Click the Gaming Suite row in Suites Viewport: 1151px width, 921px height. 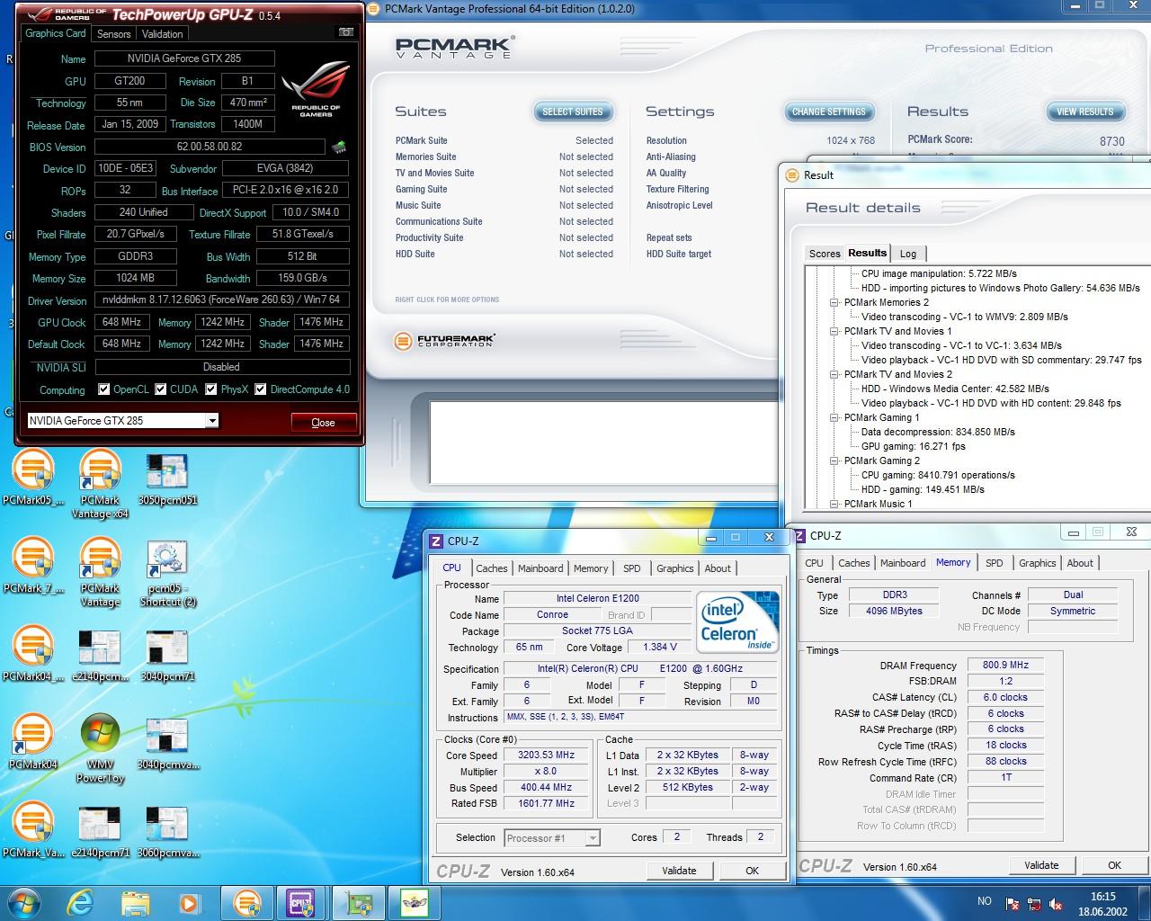coord(504,189)
